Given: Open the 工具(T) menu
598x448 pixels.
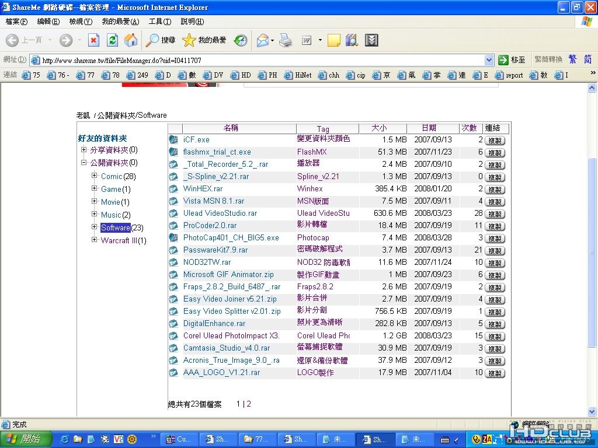Looking at the screenshot, I should [x=160, y=22].
